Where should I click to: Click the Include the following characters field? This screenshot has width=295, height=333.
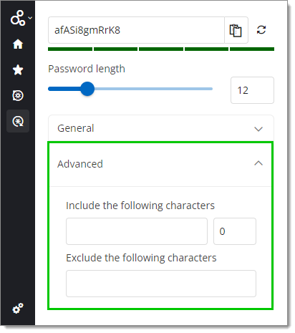point(137,231)
